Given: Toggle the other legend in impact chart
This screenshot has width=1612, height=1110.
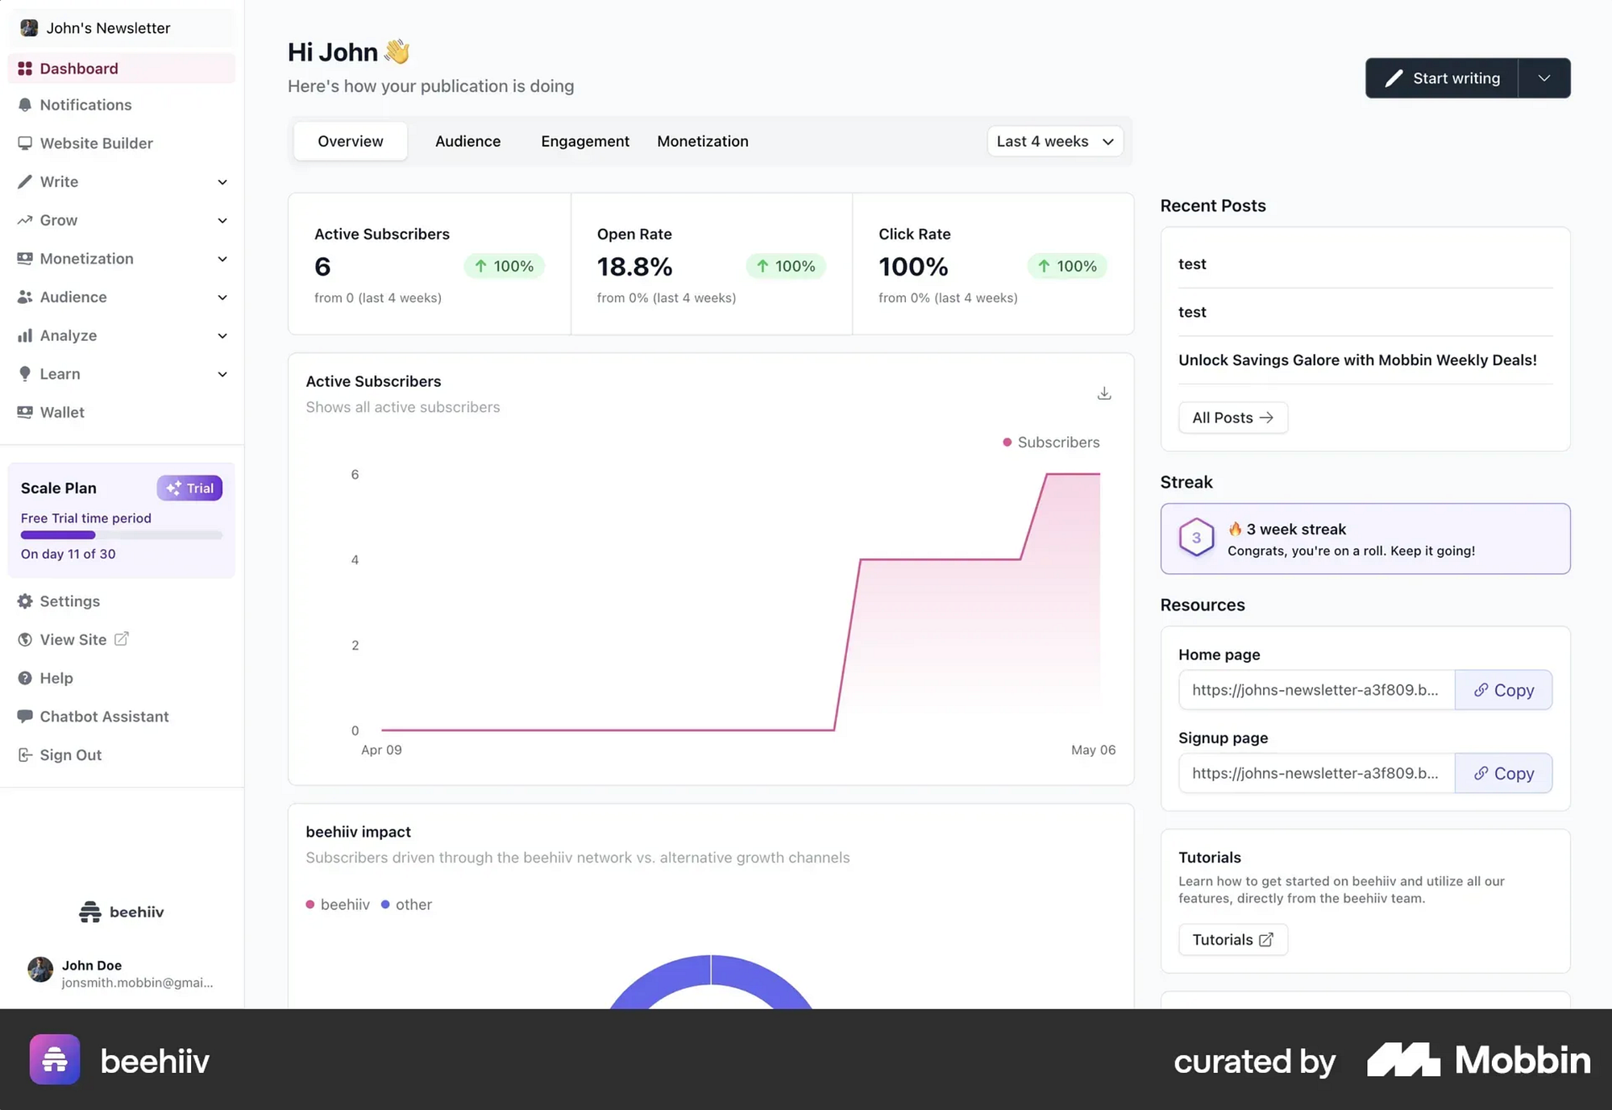Looking at the screenshot, I should pyautogui.click(x=407, y=904).
